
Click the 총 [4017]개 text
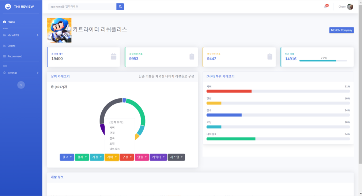[x=59, y=87]
